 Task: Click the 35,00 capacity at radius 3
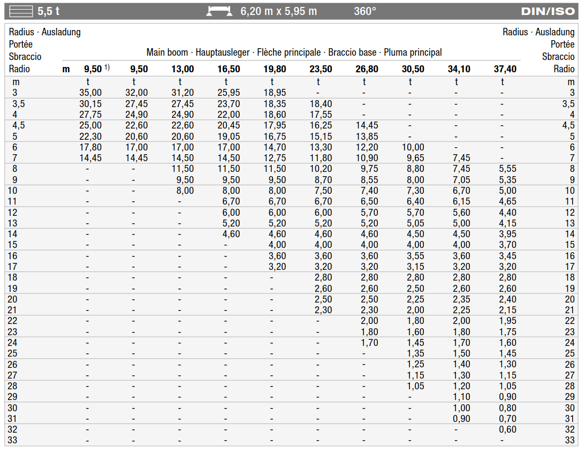click(x=90, y=93)
